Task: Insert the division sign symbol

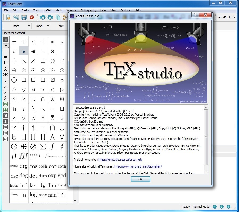Action: (x=43, y=42)
